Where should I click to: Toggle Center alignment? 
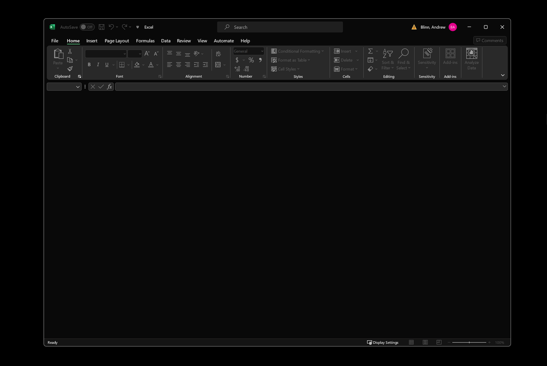178,65
